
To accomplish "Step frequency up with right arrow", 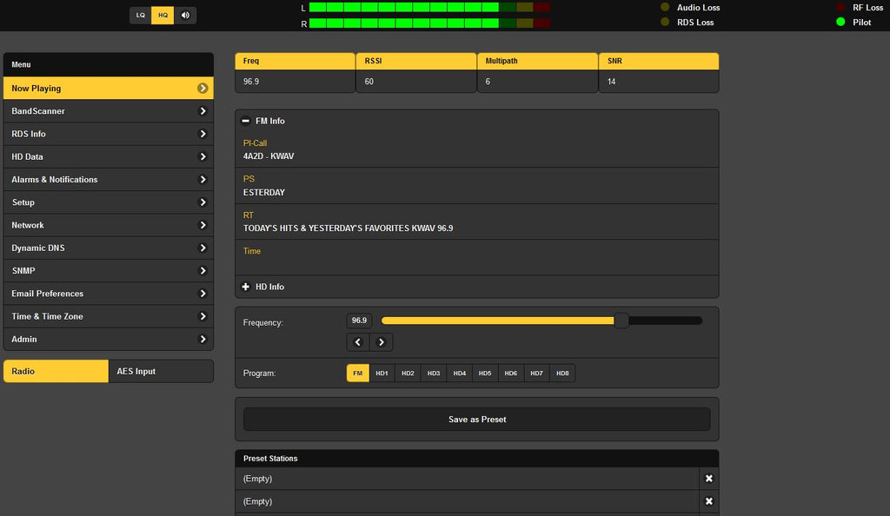I will [382, 342].
